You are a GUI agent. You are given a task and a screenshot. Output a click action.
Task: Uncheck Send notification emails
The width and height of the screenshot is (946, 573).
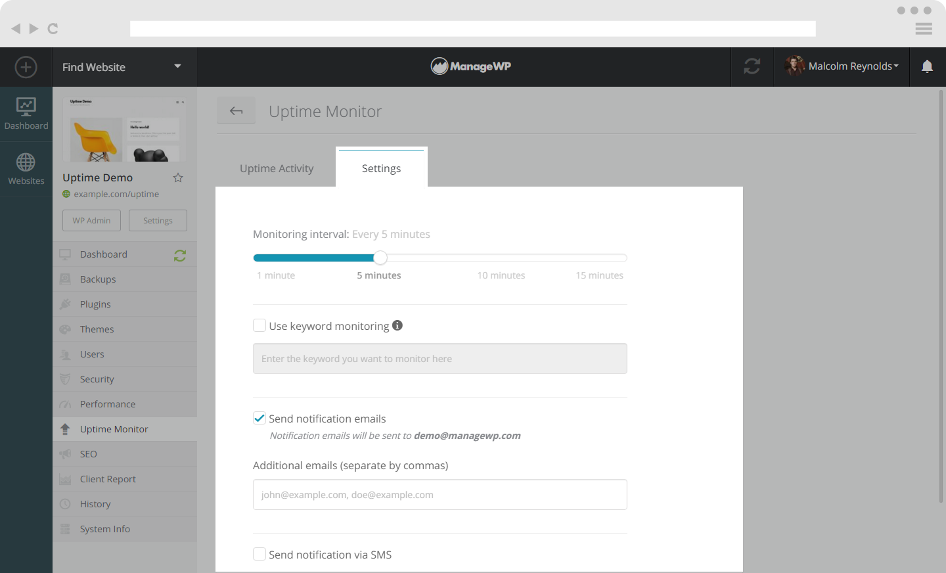click(x=259, y=418)
